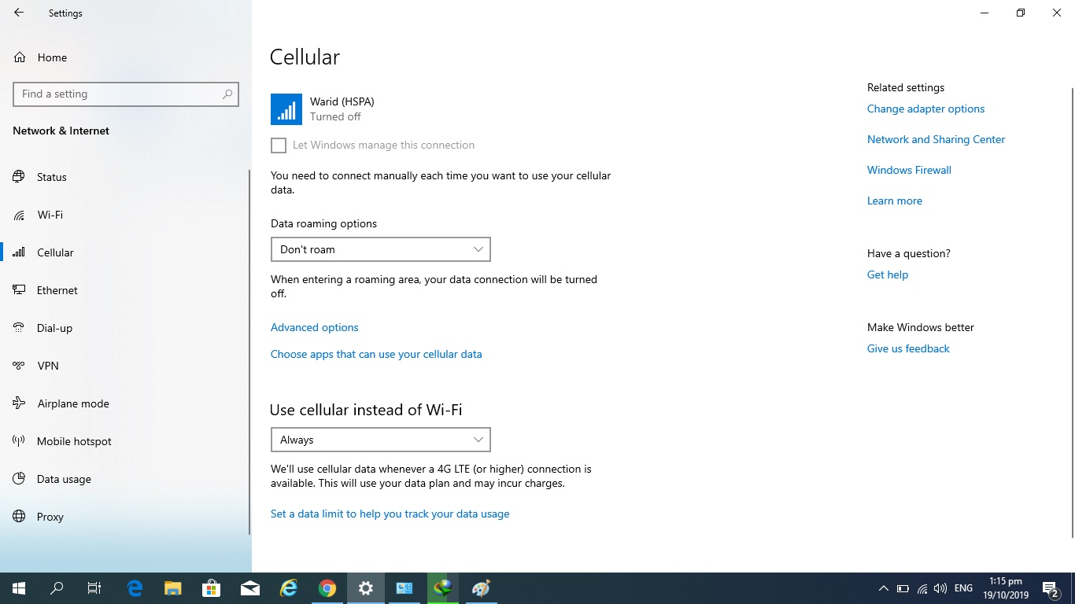Click the search magnifier in Find a setting
The image size is (1075, 604).
pyautogui.click(x=227, y=94)
